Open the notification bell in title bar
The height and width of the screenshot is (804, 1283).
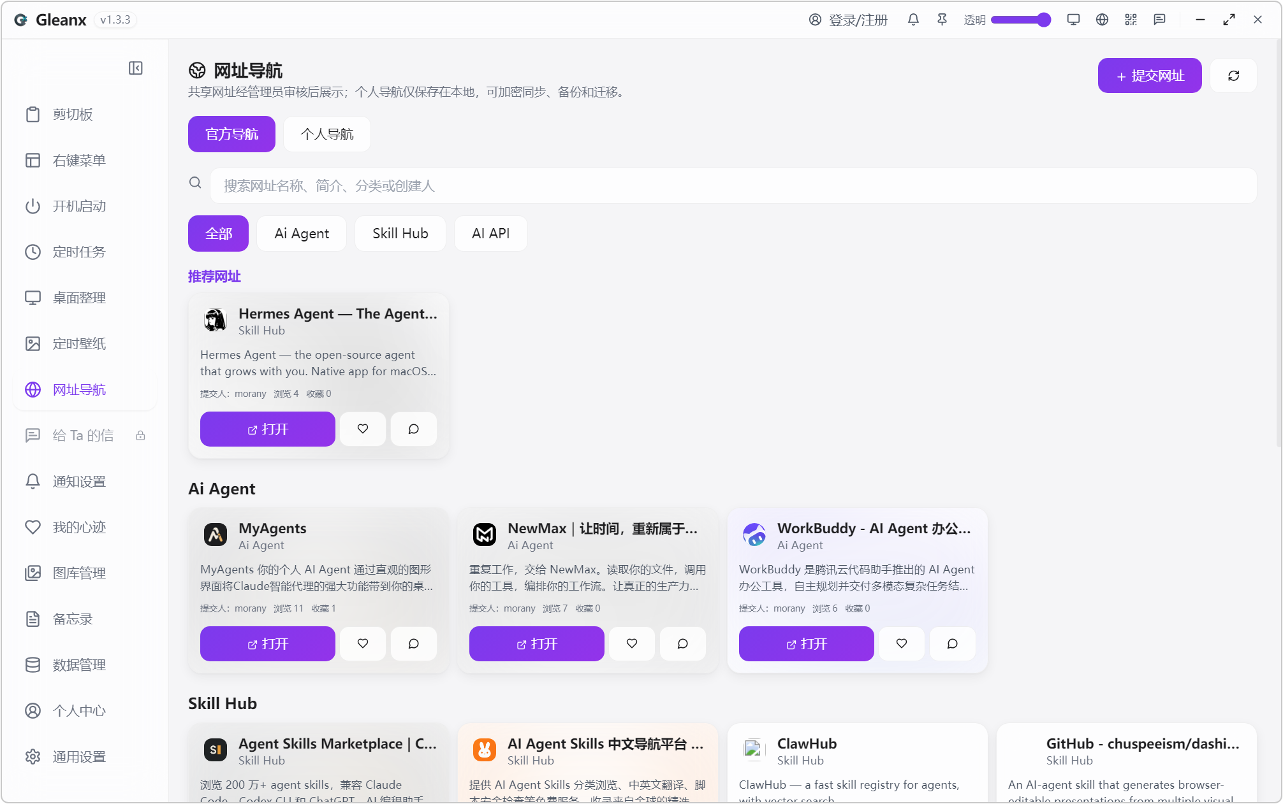click(x=913, y=20)
